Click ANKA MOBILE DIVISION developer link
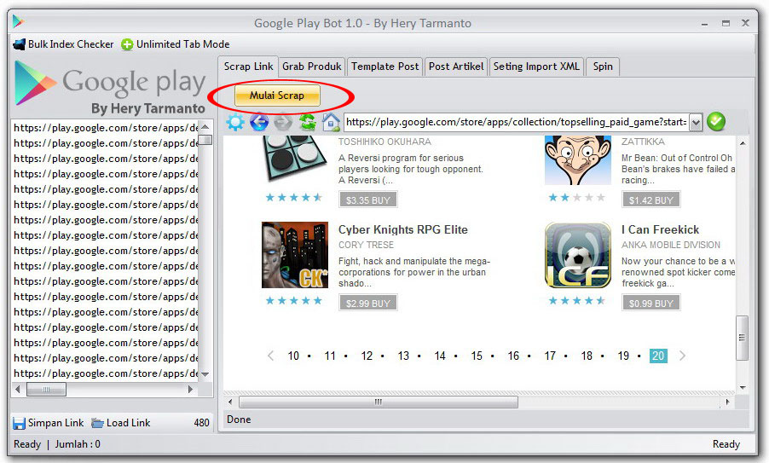769x463 pixels. click(x=671, y=245)
